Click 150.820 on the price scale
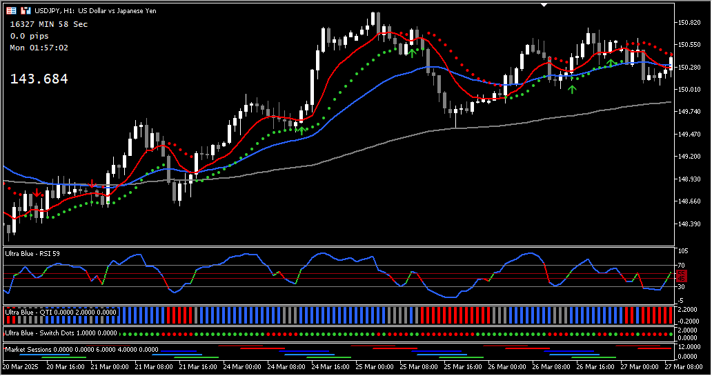 click(691, 23)
